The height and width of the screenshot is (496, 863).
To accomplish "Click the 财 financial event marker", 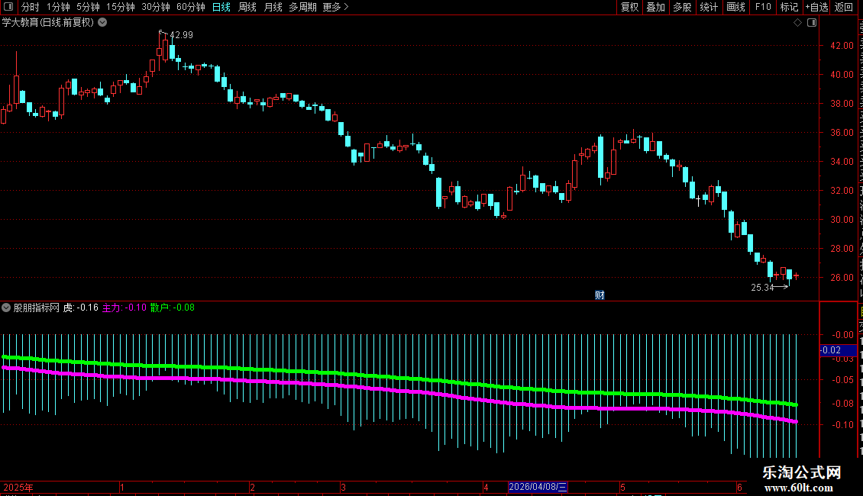I will tap(600, 295).
